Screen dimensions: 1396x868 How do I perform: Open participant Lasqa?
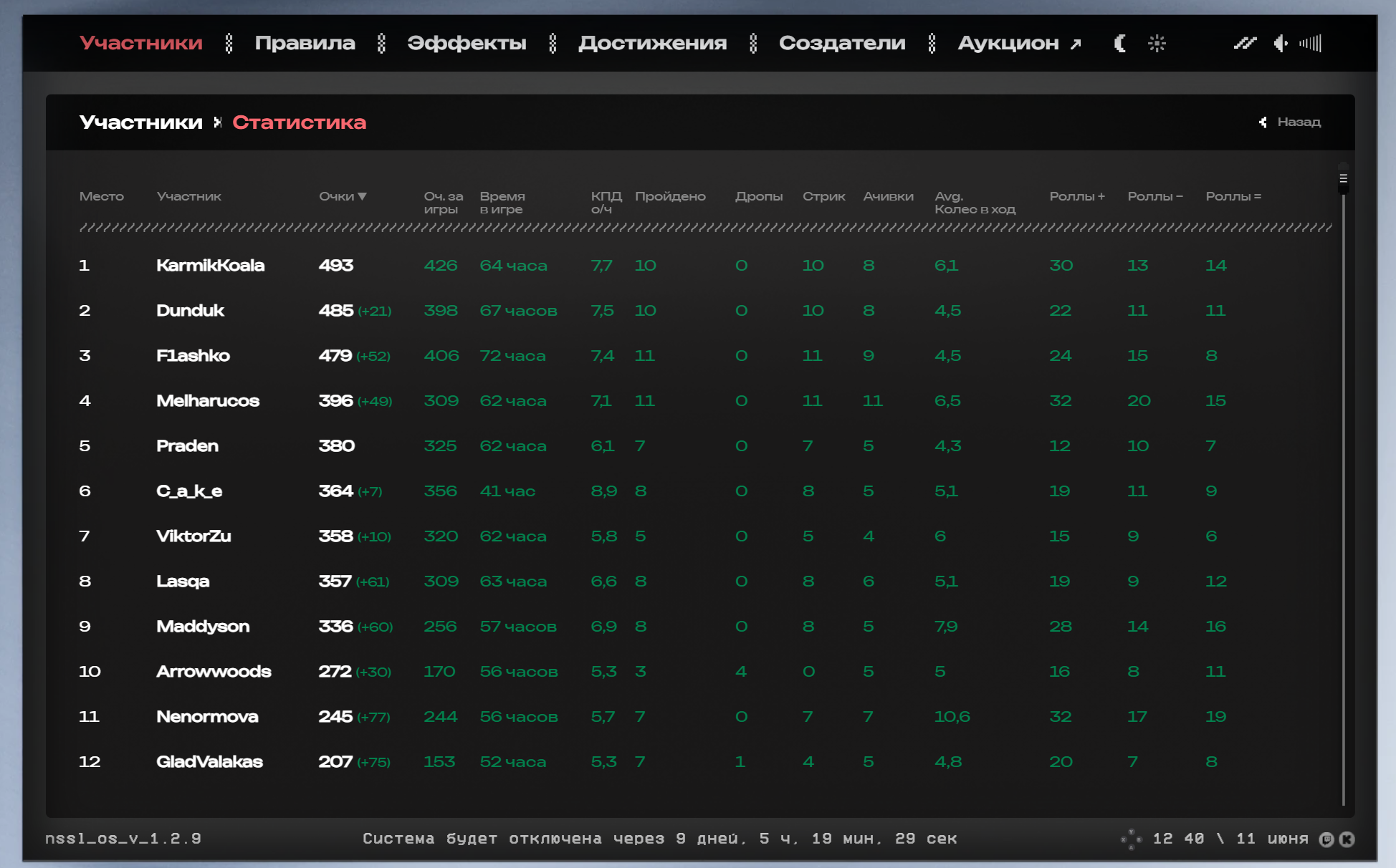pyautogui.click(x=183, y=582)
